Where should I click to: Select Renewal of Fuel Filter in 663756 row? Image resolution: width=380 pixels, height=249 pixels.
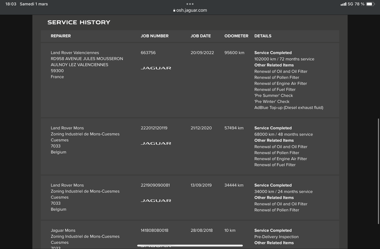(275, 90)
